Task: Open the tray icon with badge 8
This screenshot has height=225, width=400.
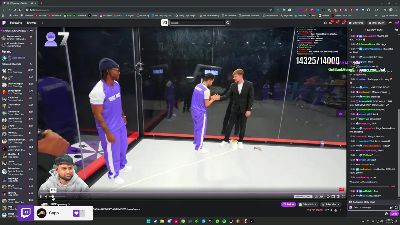Action: (337, 23)
